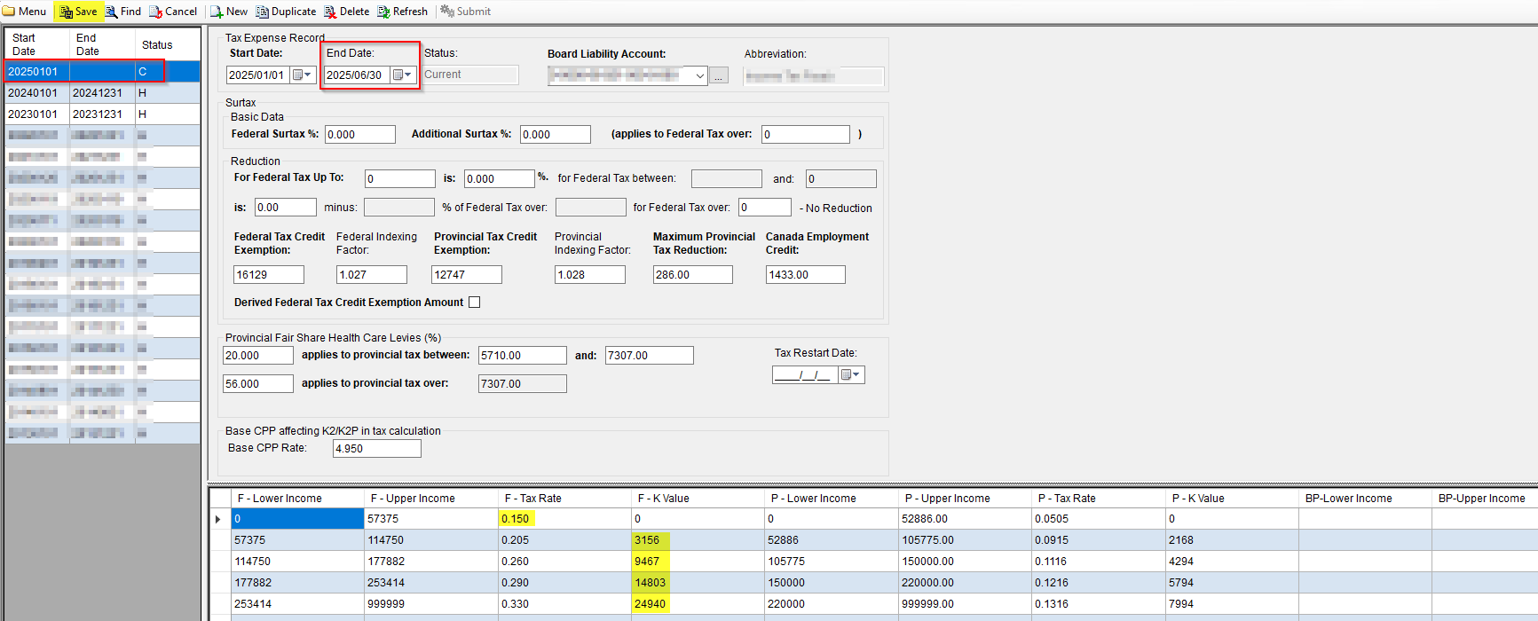Image resolution: width=1538 pixels, height=621 pixels.
Task: Click the Tax Restart Date input field
Action: point(805,375)
